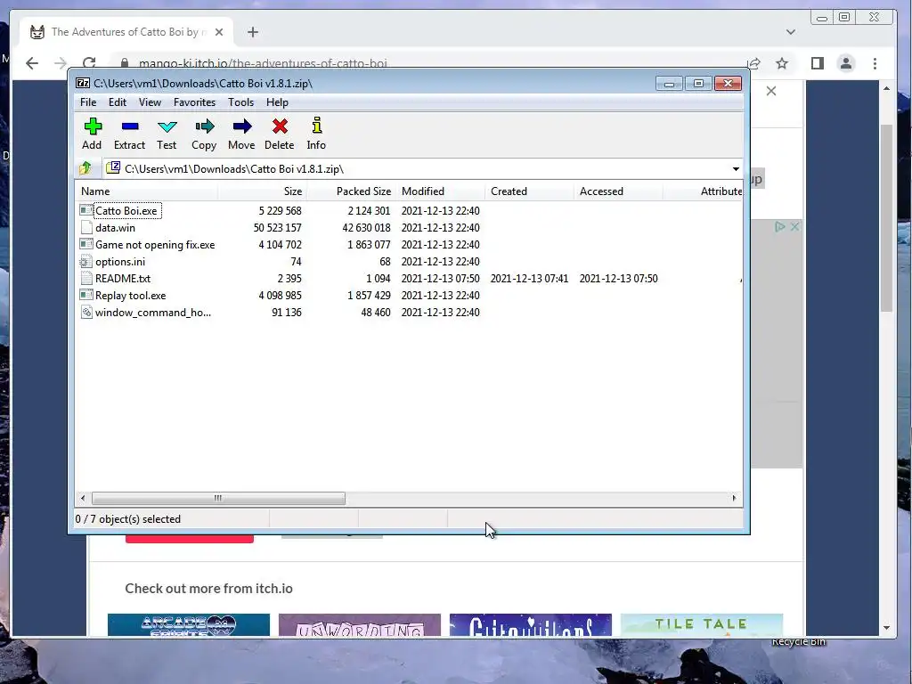Click the Chrome address bar URL

pos(263,63)
